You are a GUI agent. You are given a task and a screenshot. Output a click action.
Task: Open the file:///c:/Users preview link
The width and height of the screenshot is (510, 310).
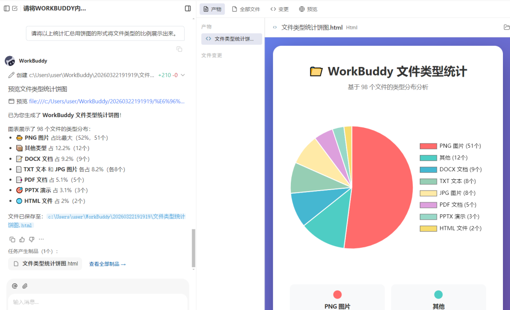point(107,101)
